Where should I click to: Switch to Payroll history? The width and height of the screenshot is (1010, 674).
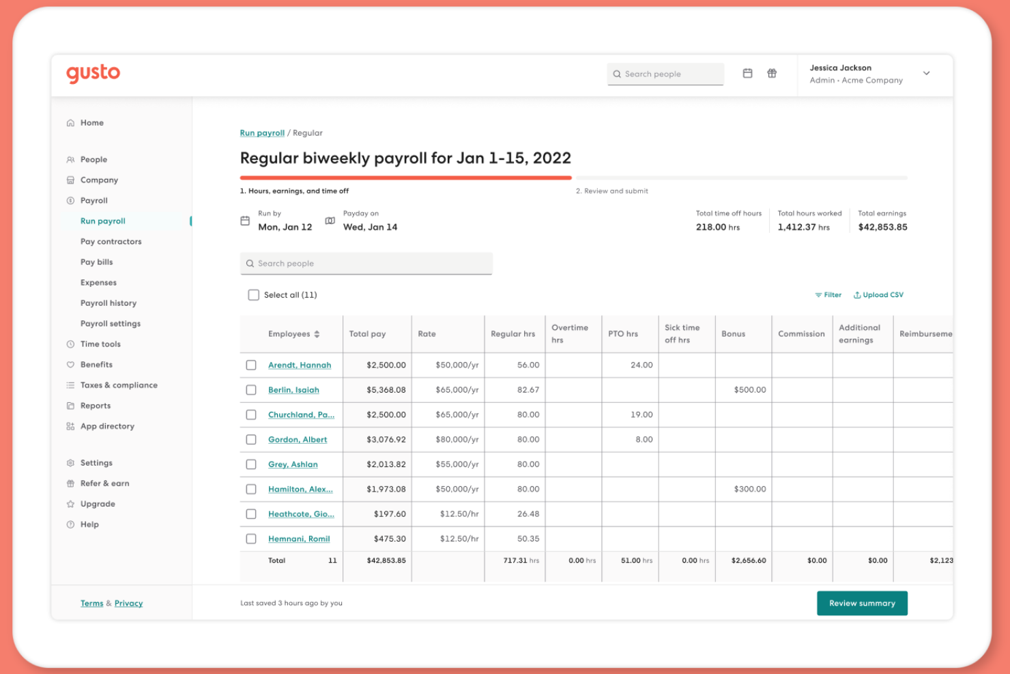coord(109,303)
